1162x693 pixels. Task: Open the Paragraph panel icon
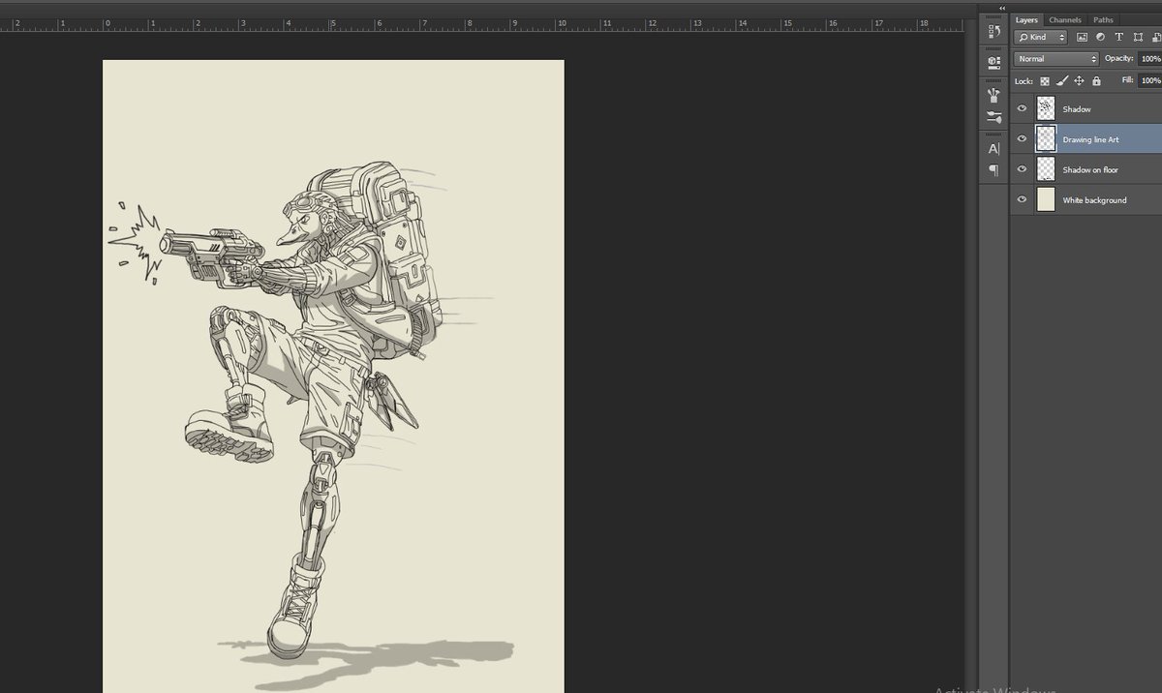tap(993, 168)
